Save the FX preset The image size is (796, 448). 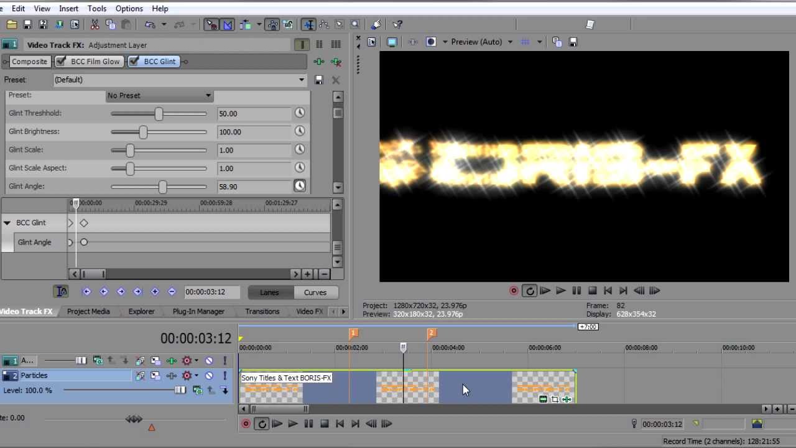319,80
